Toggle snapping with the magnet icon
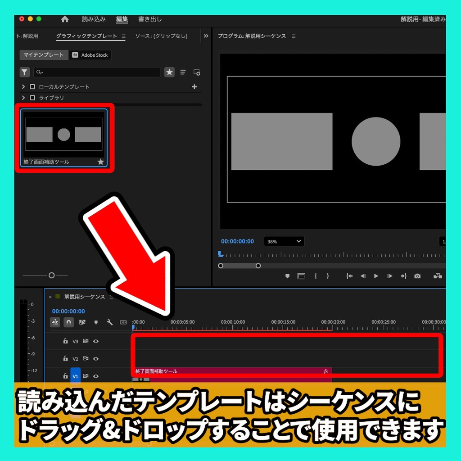 click(68, 322)
